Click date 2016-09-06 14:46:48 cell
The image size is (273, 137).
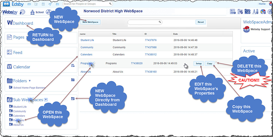coord(185,40)
